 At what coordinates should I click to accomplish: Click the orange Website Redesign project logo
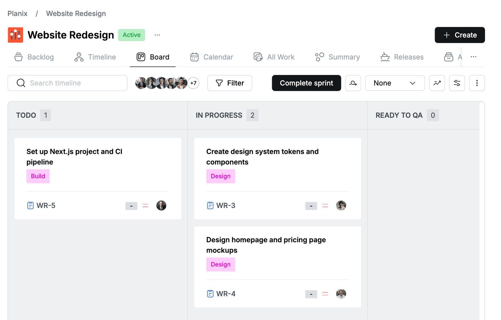click(x=15, y=35)
